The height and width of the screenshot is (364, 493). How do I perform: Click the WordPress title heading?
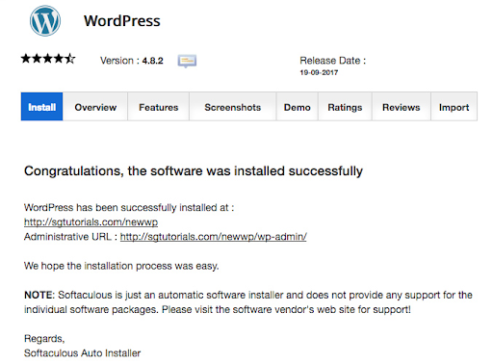[x=122, y=21]
